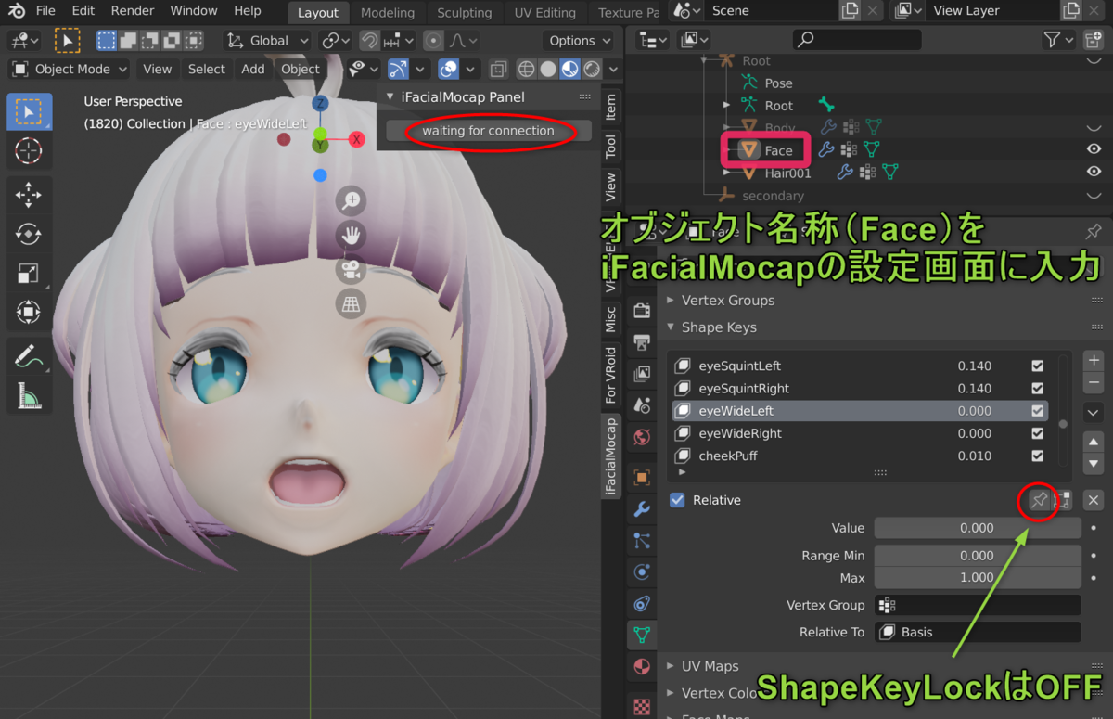Screen dimensions: 1113x719
Task: Choose the Move tool
Action: [29, 195]
